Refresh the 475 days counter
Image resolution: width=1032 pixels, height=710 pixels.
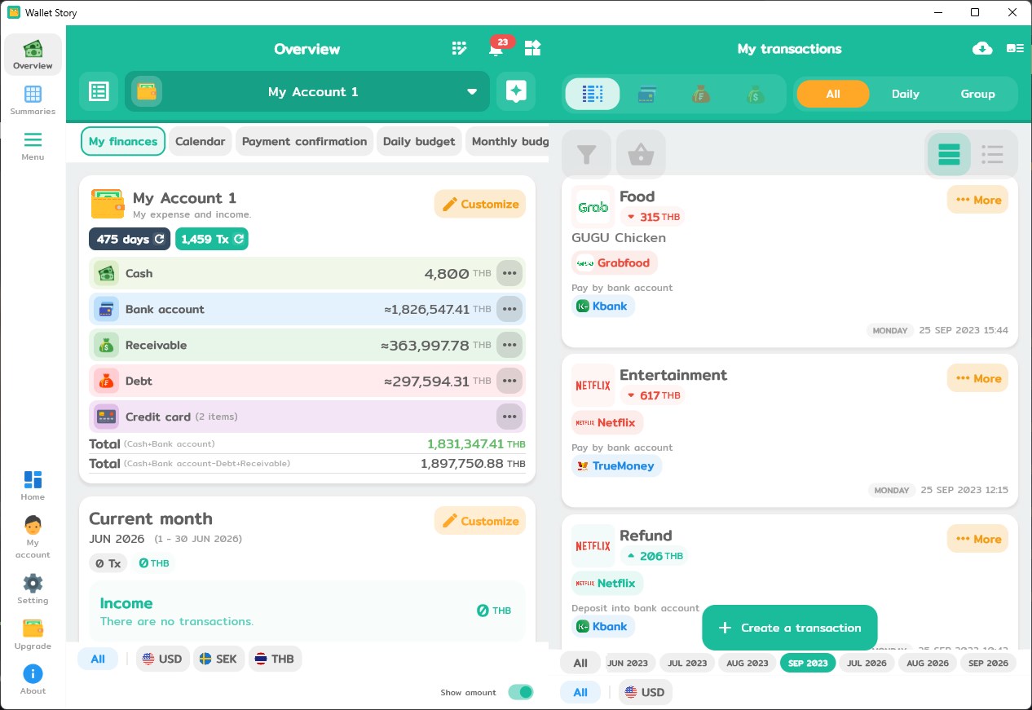(x=161, y=239)
